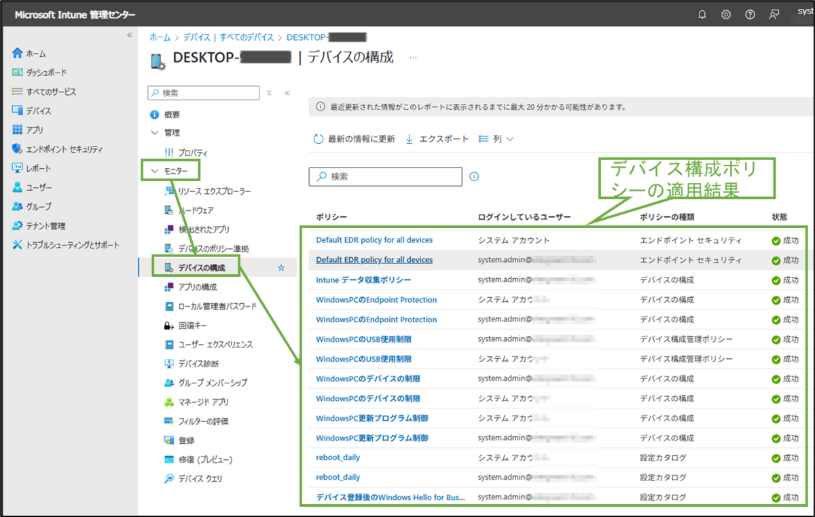Open the ellipsis menu next to page title

point(413,58)
